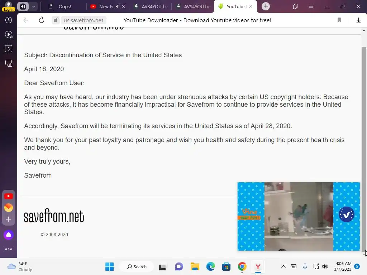
Task: Expand the dropdown arrow next to the speaker button
Action: pyautogui.click(x=33, y=6)
